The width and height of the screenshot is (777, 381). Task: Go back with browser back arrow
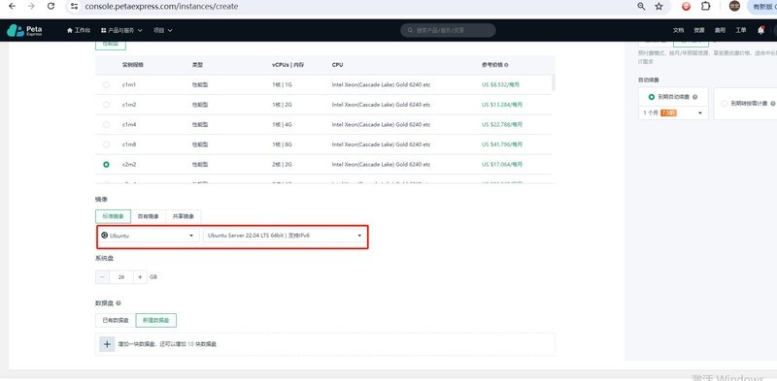12,7
